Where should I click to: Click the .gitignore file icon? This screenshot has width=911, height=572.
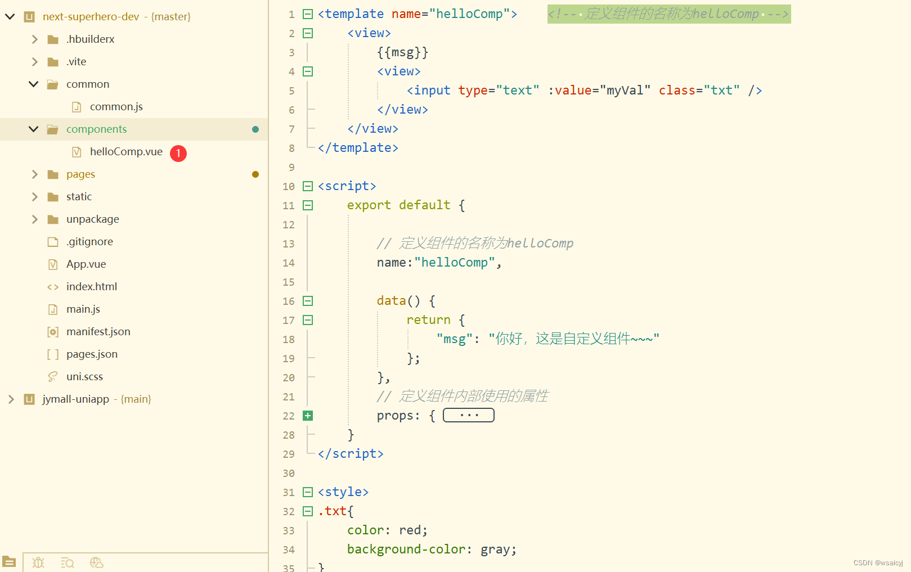click(53, 242)
